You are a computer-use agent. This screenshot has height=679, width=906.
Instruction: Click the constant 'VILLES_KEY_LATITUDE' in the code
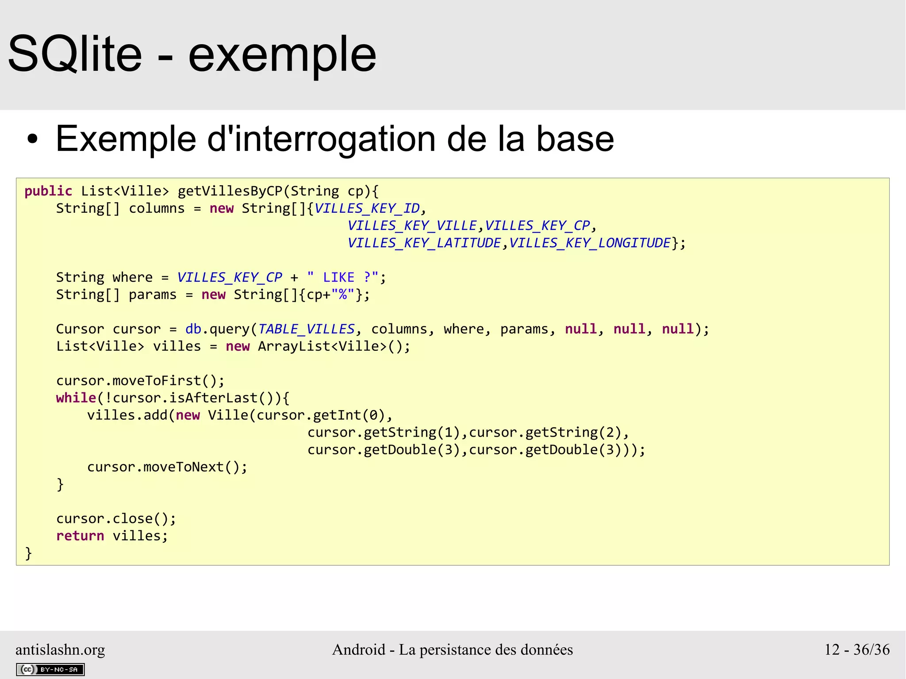(x=424, y=243)
